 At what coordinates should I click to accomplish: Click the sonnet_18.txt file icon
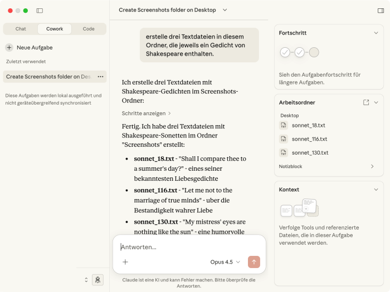pos(284,125)
